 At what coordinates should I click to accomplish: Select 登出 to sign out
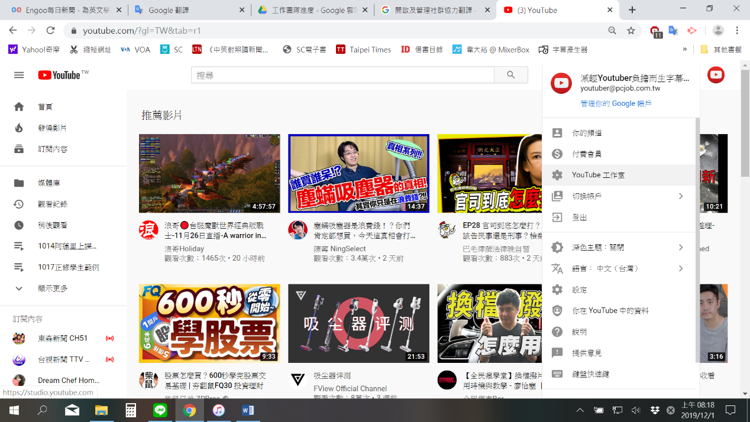point(619,218)
